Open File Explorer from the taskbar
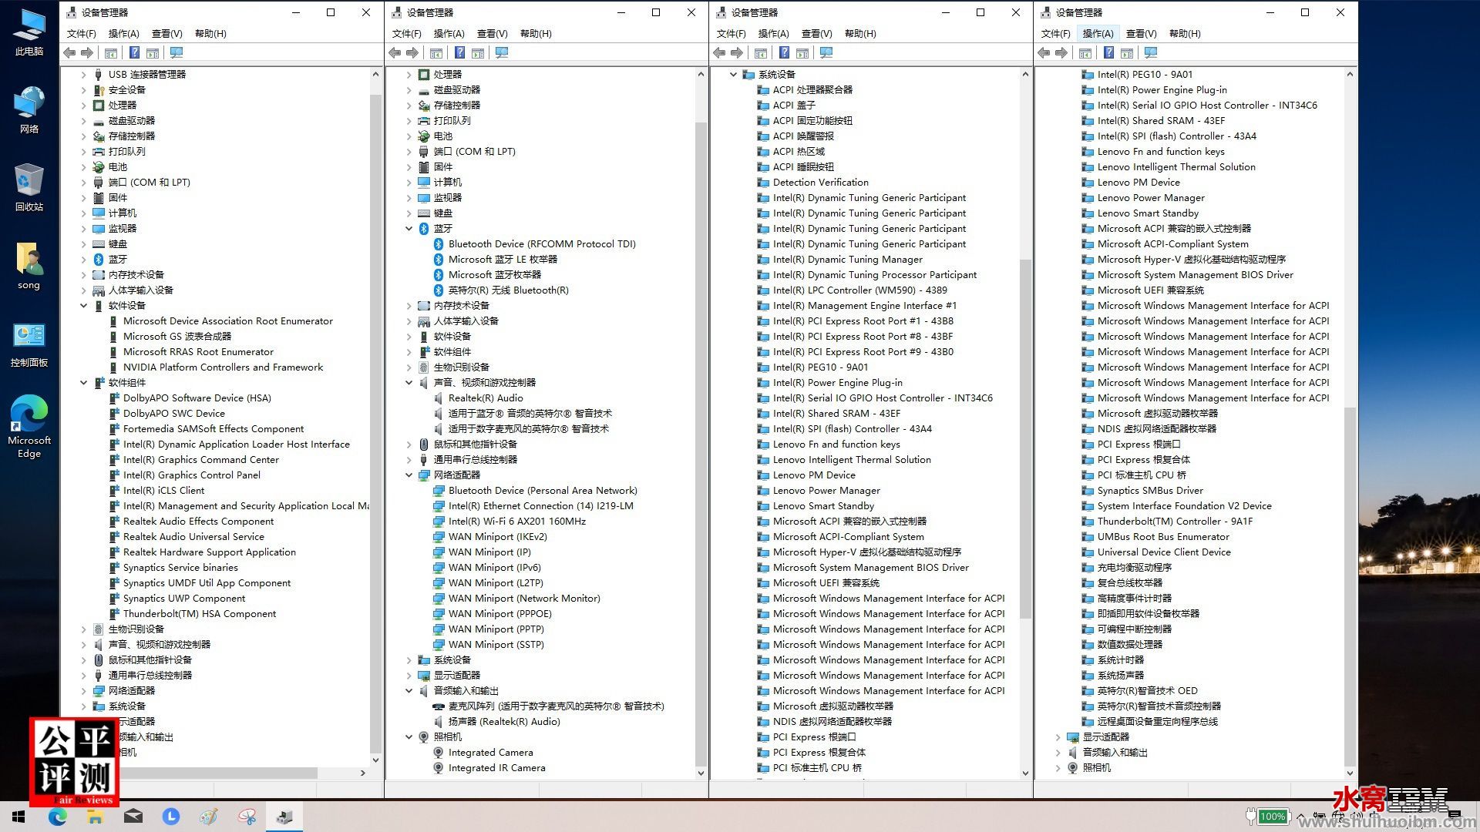This screenshot has height=832, width=1480. tap(96, 817)
